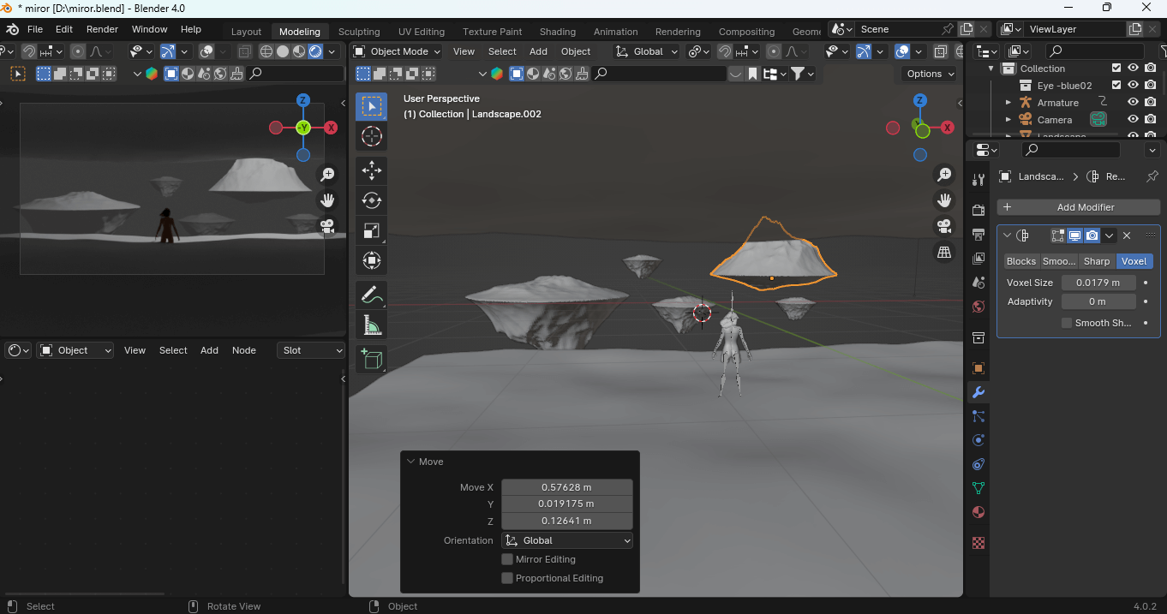This screenshot has width=1167, height=614.
Task: Activate the Transform tool
Action: [372, 260]
